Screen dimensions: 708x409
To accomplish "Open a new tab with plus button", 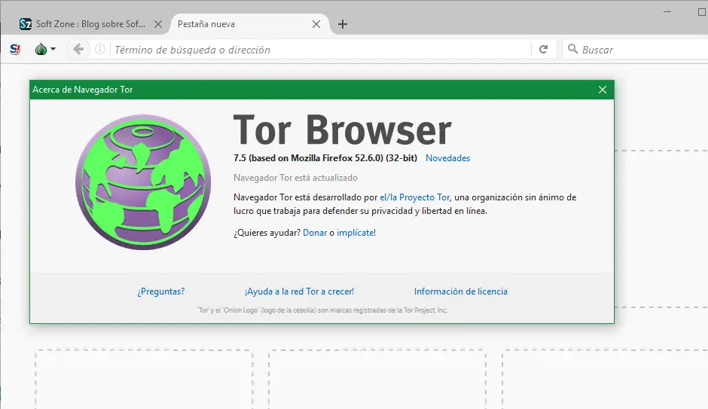I will 343,24.
